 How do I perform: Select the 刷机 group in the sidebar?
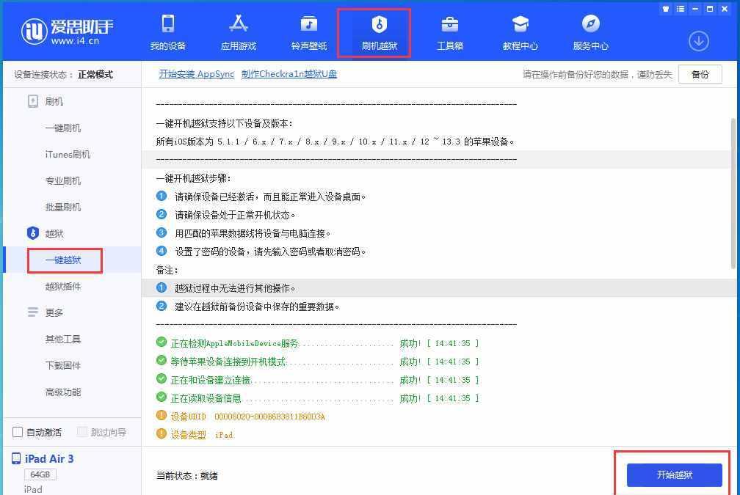[46, 101]
